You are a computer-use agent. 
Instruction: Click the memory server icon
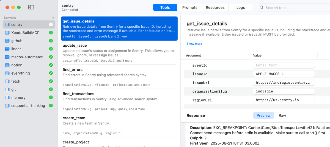[x=7, y=97]
